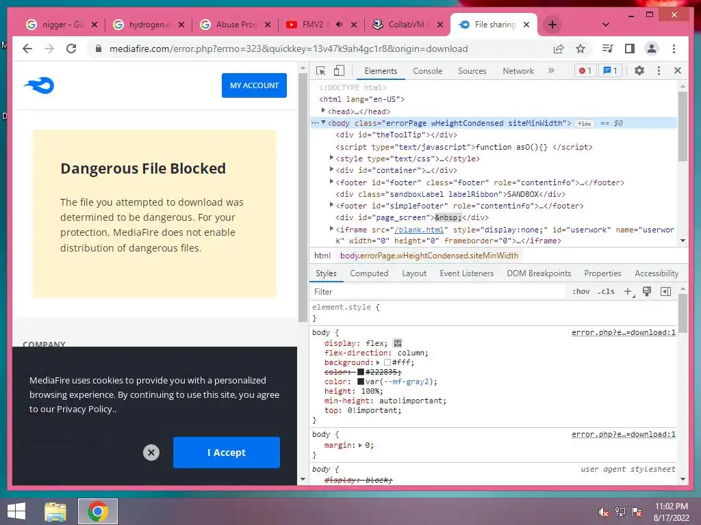Mute the FMV2 tab audio icon
701x525 pixels.
click(340, 25)
